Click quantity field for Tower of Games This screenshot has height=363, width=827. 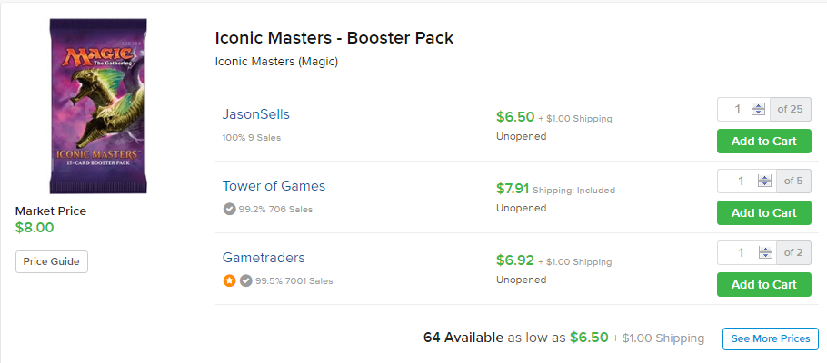(741, 181)
